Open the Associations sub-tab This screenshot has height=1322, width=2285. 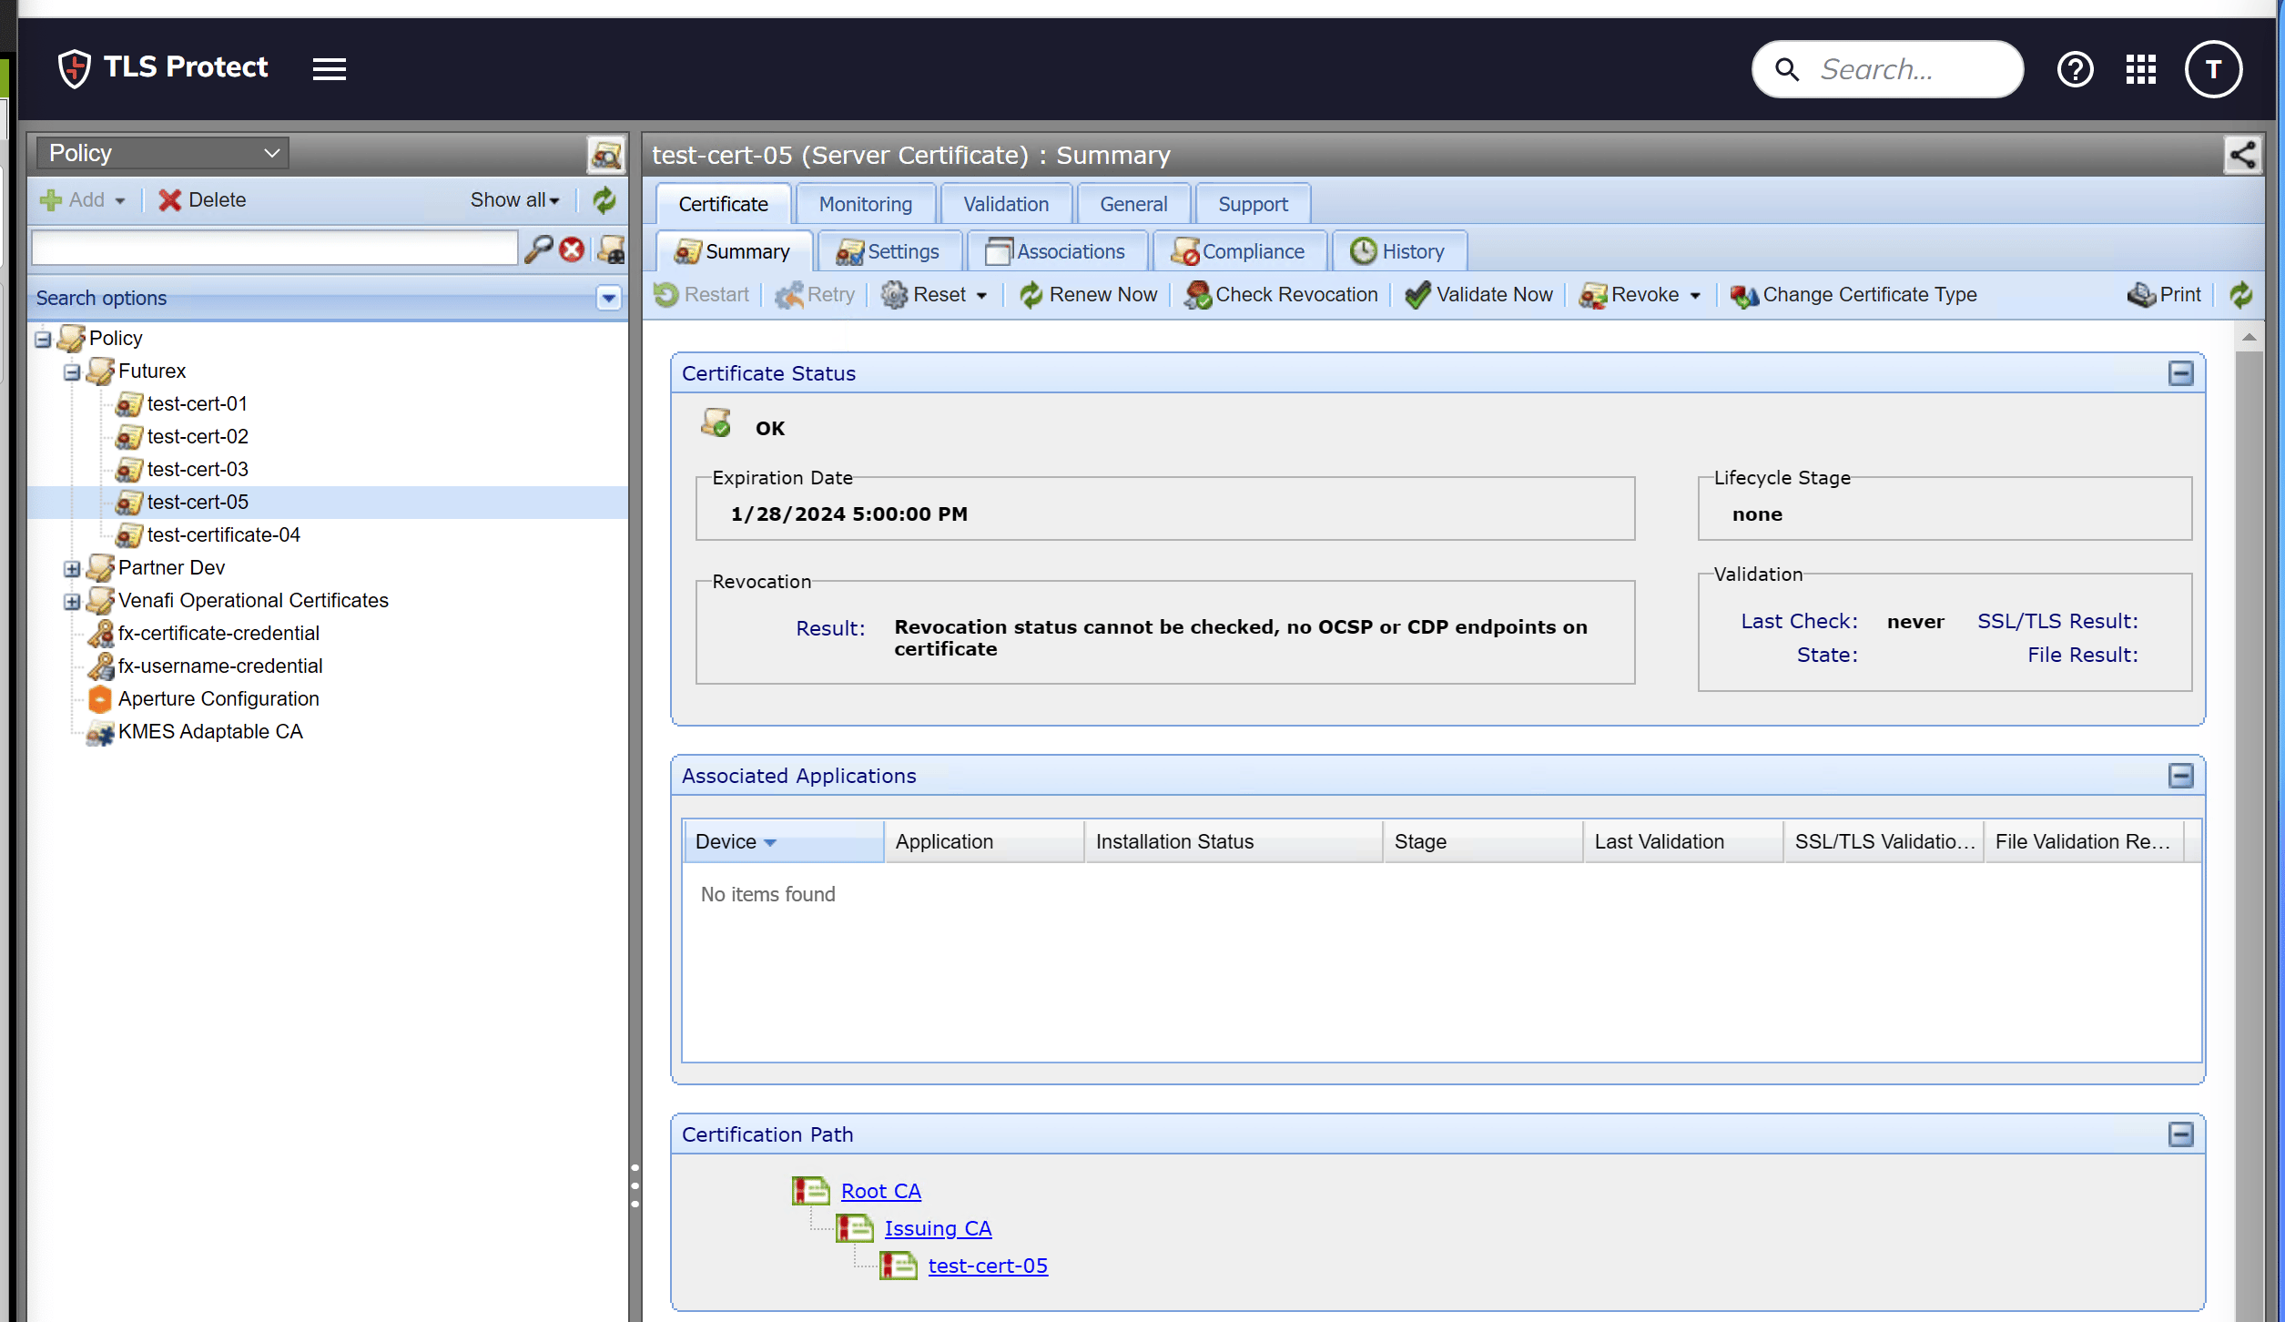point(1057,251)
